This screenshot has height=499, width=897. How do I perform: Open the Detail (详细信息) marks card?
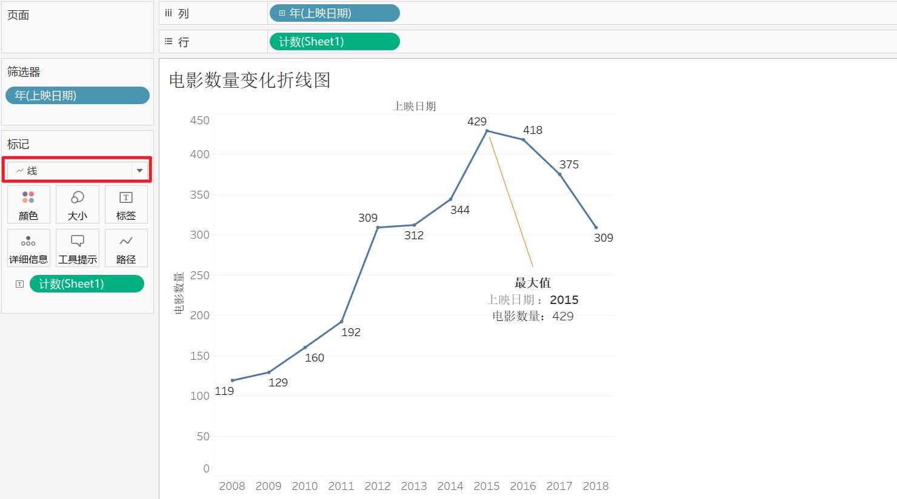[28, 248]
